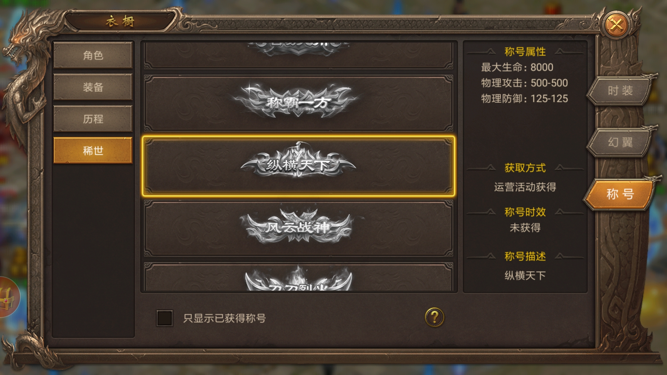Close the wardrobe window with X button
Viewport: 667px width, 375px height.
pyautogui.click(x=617, y=25)
